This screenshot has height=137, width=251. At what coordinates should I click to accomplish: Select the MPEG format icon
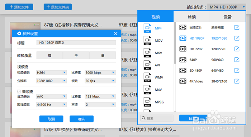(147, 102)
